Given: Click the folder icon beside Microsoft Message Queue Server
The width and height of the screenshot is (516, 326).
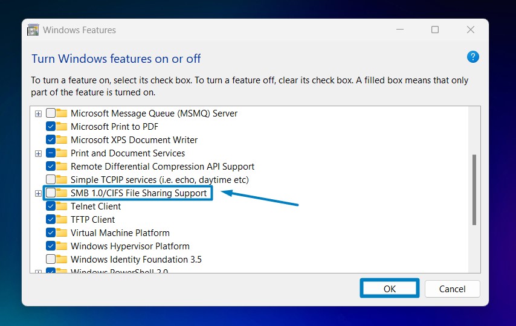Looking at the screenshot, I should tap(62, 113).
